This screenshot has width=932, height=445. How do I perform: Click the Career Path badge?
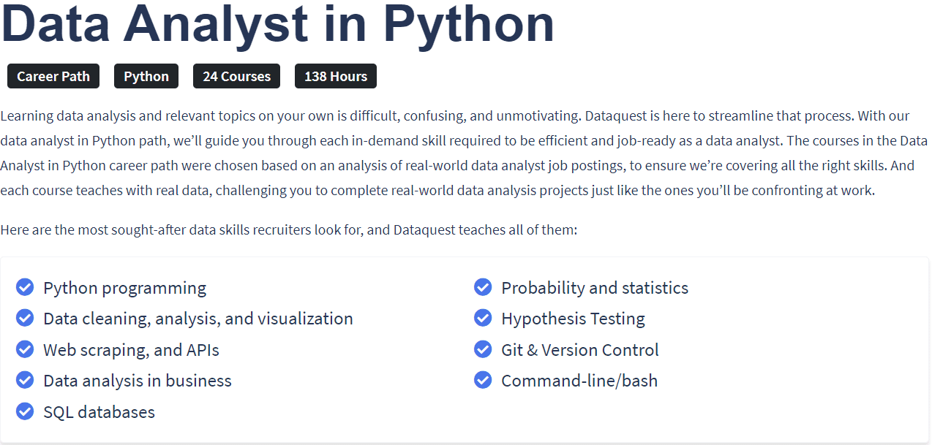coord(53,76)
